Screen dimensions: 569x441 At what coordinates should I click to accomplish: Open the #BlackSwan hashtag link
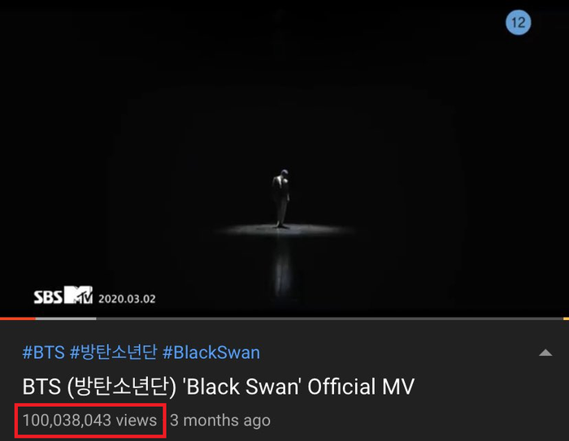coord(211,352)
